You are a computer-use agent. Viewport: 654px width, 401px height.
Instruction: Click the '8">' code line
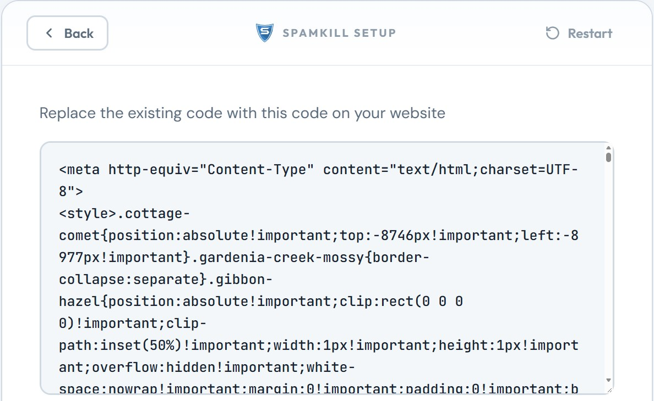point(71,192)
